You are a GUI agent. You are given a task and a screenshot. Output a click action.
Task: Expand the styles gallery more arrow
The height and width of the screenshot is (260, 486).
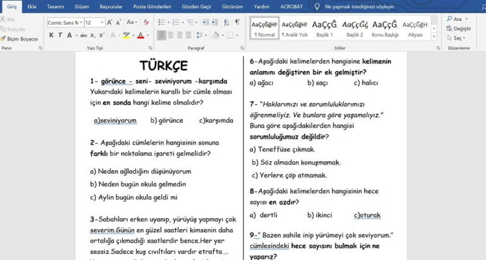pyautogui.click(x=434, y=36)
